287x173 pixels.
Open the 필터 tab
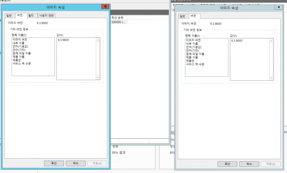tap(31, 16)
